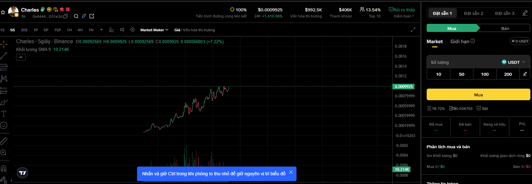Click the TradingView logo
The width and height of the screenshot is (532, 184).
pyautogui.click(x=22, y=173)
